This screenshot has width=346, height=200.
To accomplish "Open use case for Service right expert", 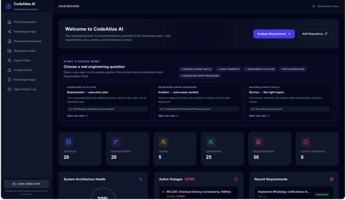I will [259, 116].
